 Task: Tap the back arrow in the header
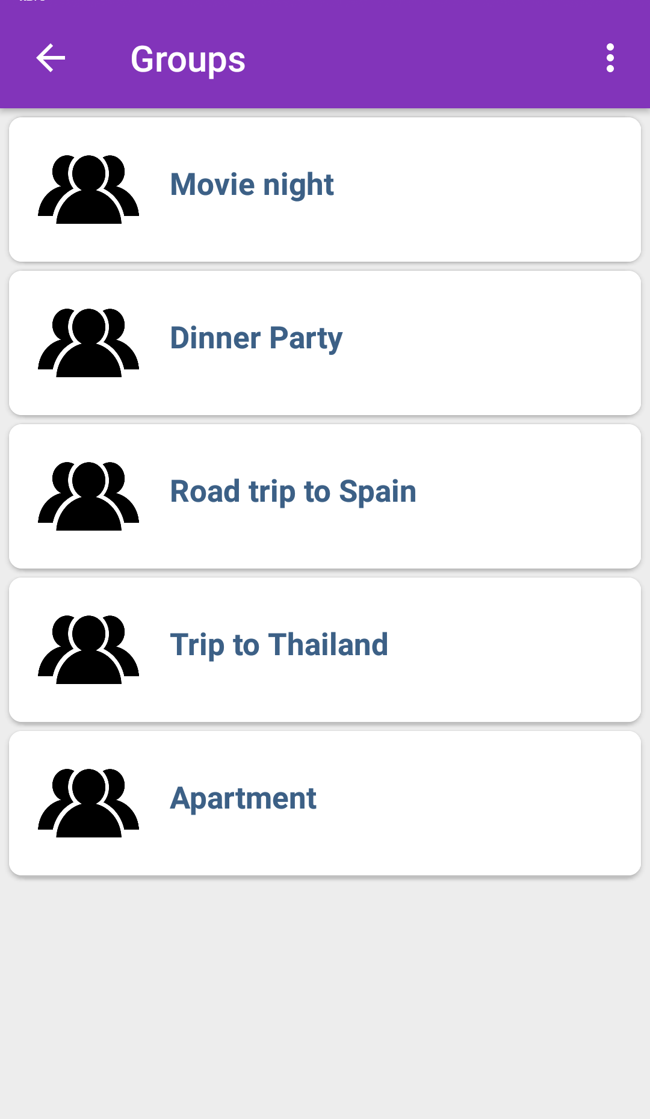point(51,58)
